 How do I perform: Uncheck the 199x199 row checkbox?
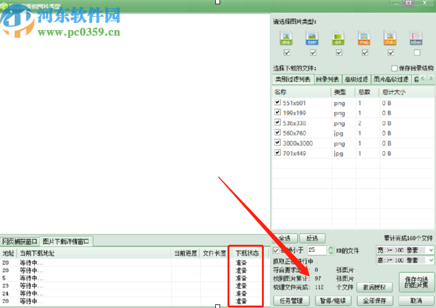(x=277, y=112)
